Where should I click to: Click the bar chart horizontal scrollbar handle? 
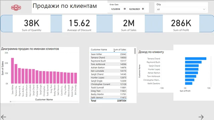[10, 101]
